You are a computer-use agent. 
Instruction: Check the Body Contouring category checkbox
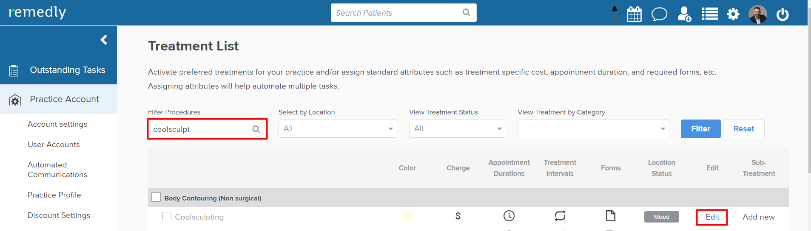tap(156, 198)
